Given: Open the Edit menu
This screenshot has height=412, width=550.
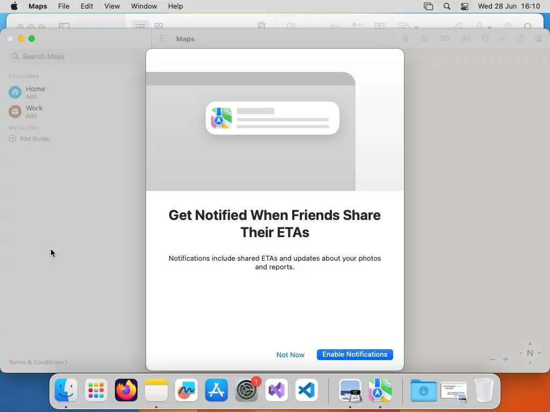Looking at the screenshot, I should [86, 6].
